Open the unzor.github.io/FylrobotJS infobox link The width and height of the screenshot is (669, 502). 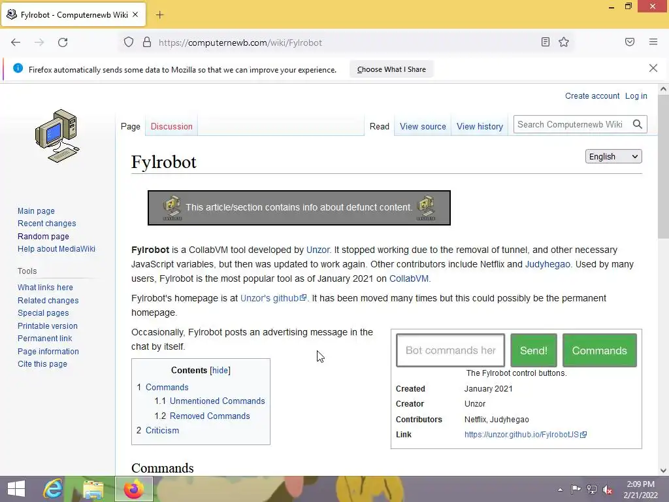(525, 435)
